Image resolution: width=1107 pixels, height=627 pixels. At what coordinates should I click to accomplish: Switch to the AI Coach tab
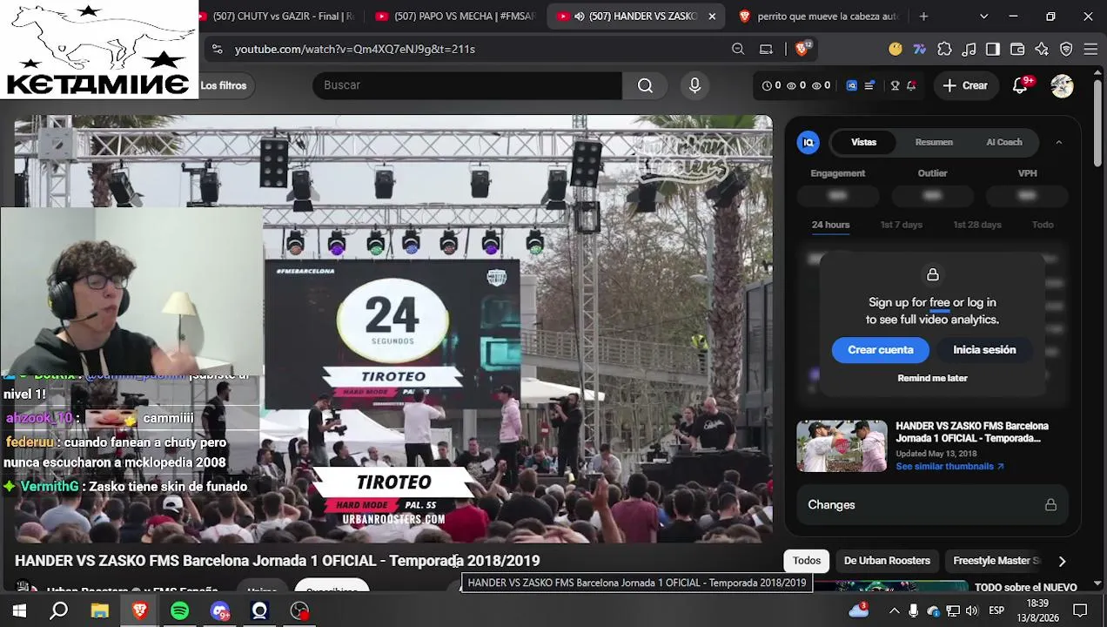[1004, 142]
